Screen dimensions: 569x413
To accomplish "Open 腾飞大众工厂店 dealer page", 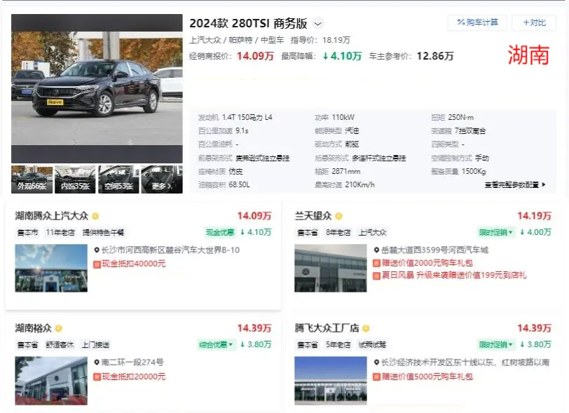I will [x=327, y=328].
